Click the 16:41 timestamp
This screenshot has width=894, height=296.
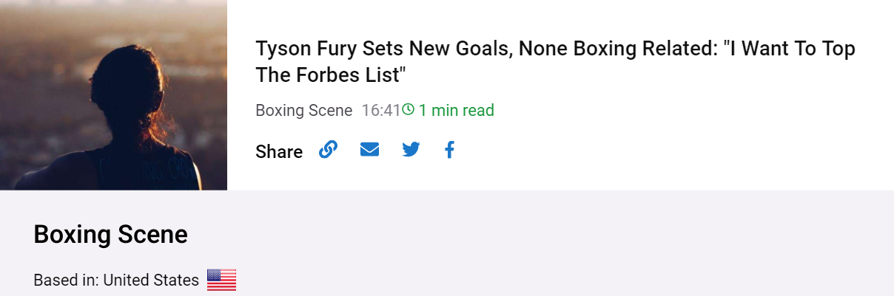click(x=381, y=111)
